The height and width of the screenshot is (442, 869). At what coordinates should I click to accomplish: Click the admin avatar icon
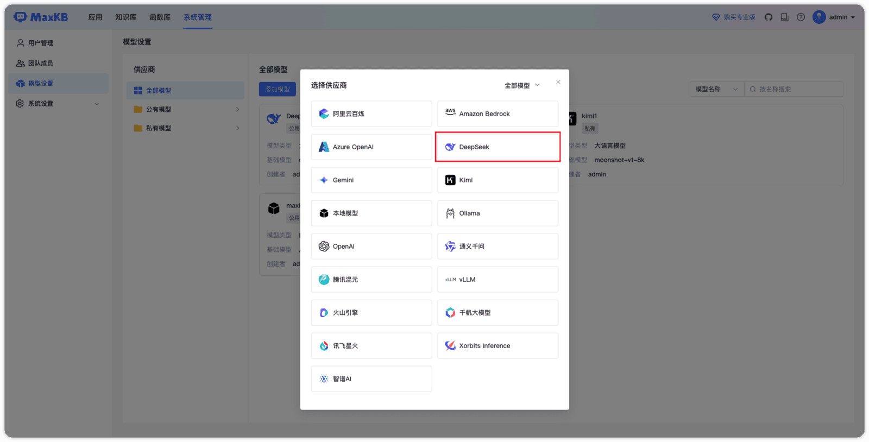tap(819, 17)
